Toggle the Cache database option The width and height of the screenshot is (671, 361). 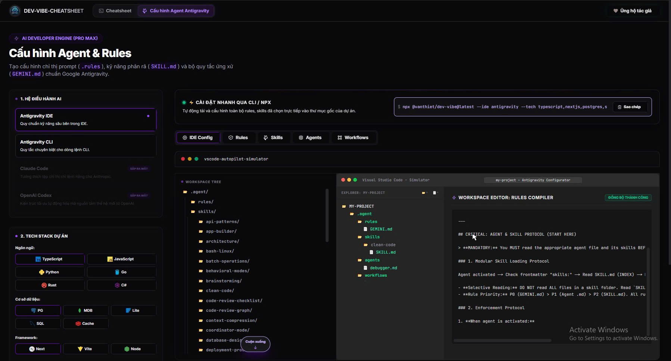coord(86,324)
